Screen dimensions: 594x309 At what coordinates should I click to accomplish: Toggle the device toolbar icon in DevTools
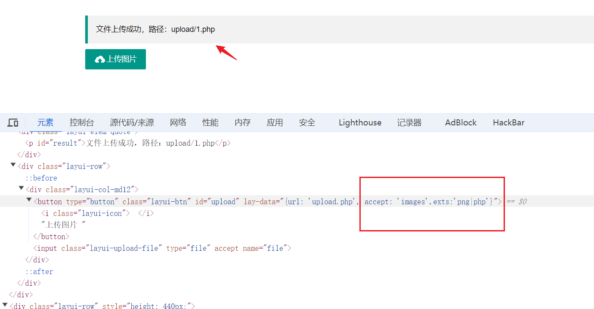13,122
